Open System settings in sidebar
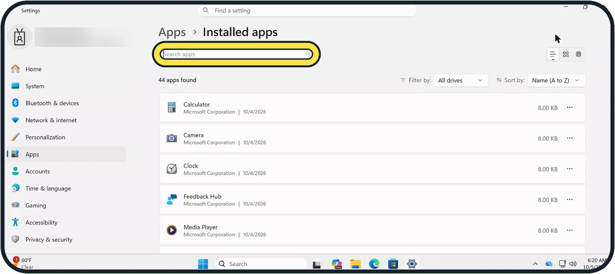This screenshot has height=274, width=615. point(67,86)
